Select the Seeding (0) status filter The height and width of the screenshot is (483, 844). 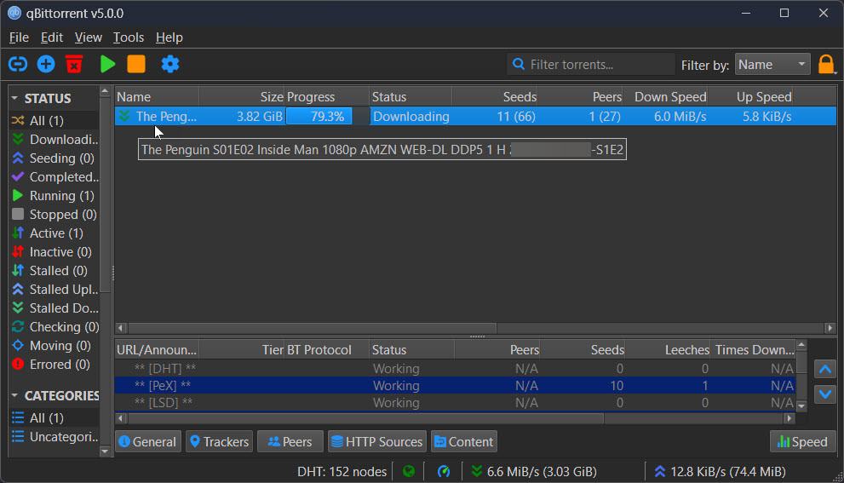point(54,158)
